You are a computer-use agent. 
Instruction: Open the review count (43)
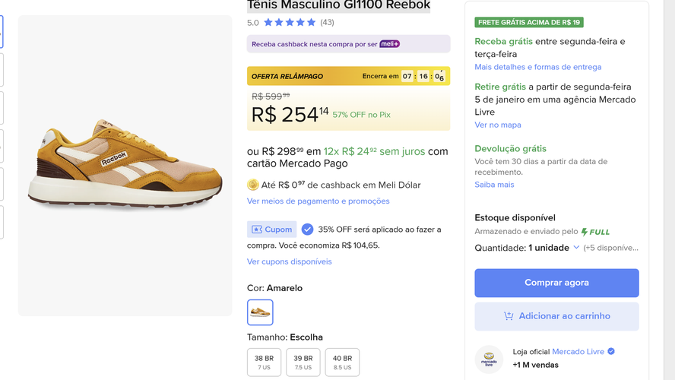click(x=327, y=22)
